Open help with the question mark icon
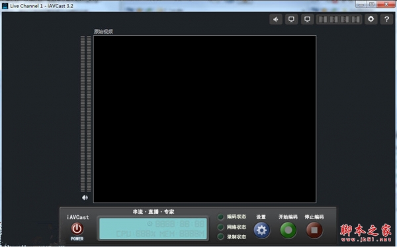Image resolution: width=397 pixels, height=247 pixels. (x=386, y=19)
